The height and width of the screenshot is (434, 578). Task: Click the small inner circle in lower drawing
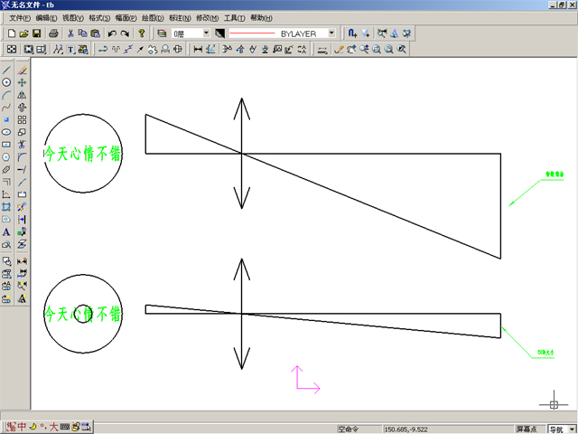pos(83,314)
